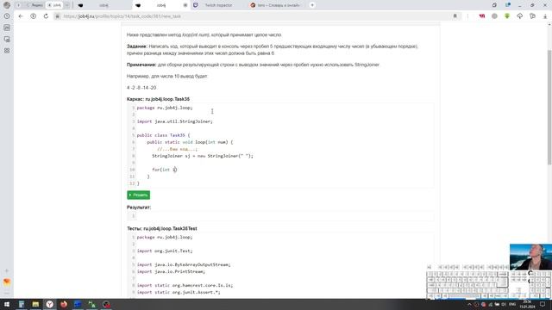The height and width of the screenshot is (310, 552).
Task: Click Yandex Browser icon on taskbar
Action: click(50, 304)
